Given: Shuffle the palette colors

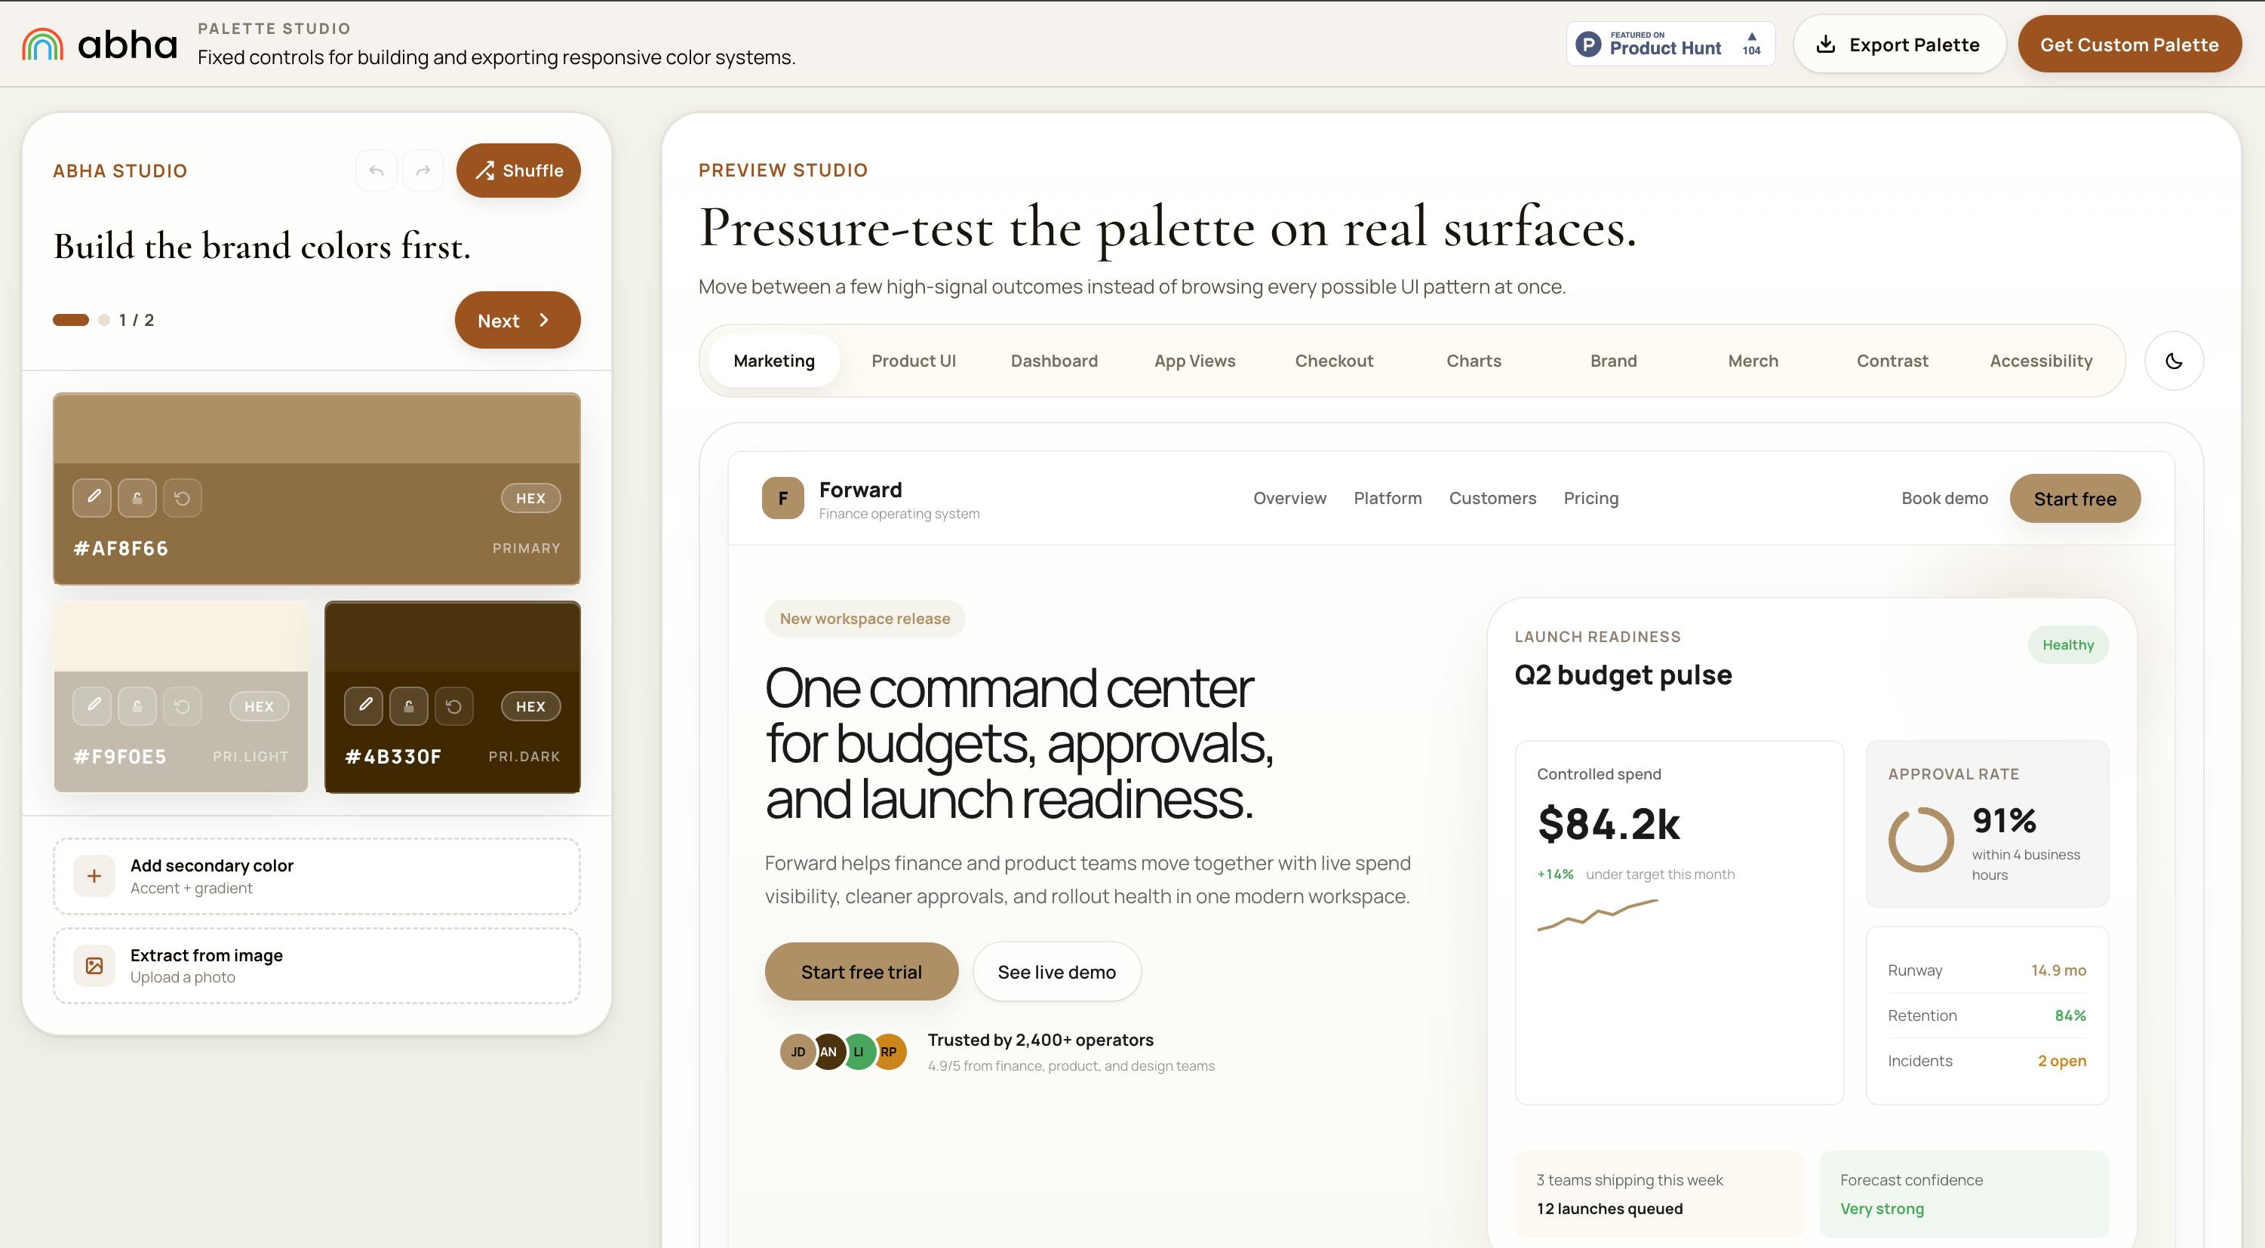Looking at the screenshot, I should 518,171.
